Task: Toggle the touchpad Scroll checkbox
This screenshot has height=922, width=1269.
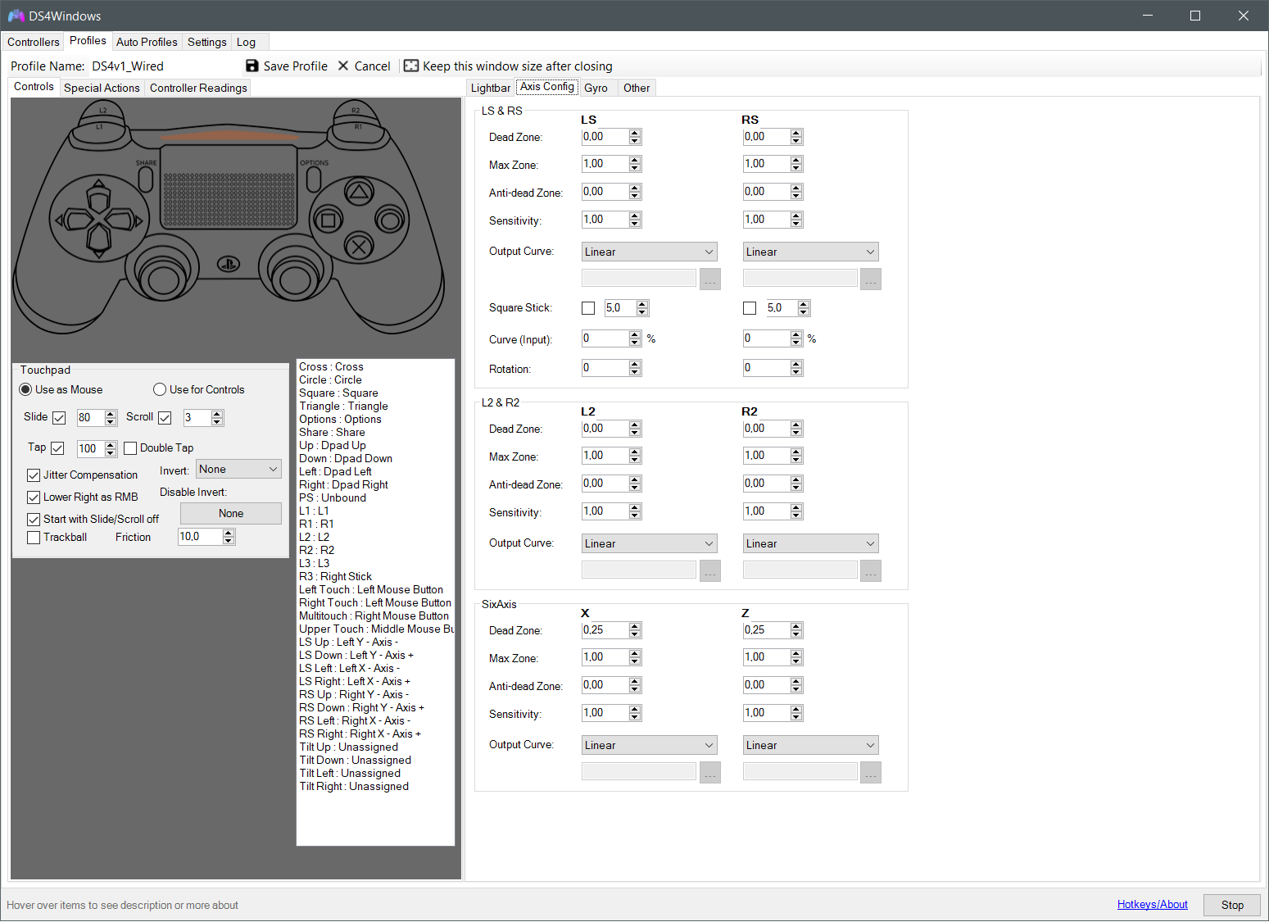Action: coord(165,418)
